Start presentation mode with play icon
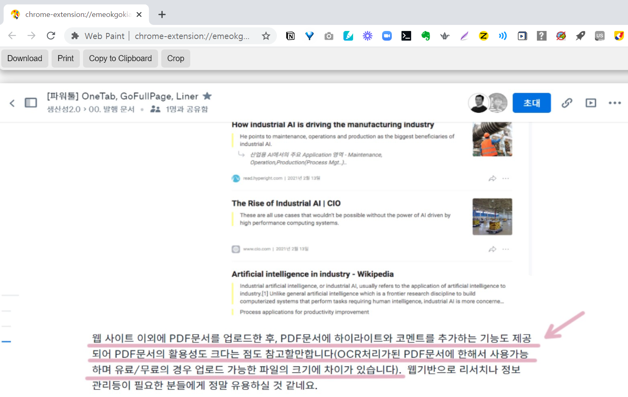628x397 pixels. (x=591, y=103)
